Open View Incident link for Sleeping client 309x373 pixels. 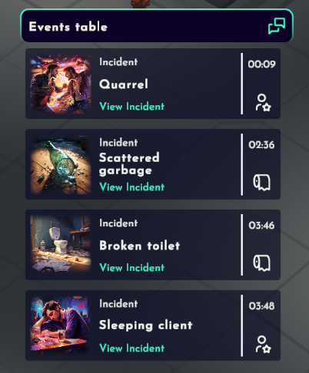pyautogui.click(x=131, y=348)
